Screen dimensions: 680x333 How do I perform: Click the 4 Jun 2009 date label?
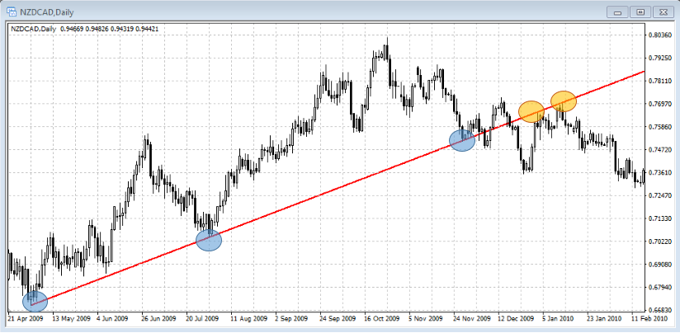(x=111, y=317)
